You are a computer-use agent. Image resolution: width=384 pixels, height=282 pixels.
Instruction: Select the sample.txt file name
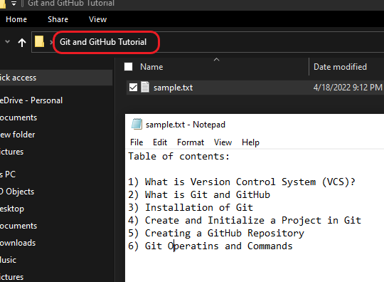tap(173, 88)
